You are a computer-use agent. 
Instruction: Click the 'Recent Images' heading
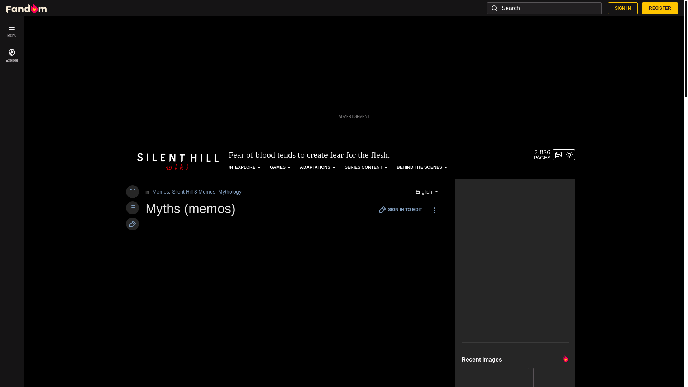click(482, 359)
